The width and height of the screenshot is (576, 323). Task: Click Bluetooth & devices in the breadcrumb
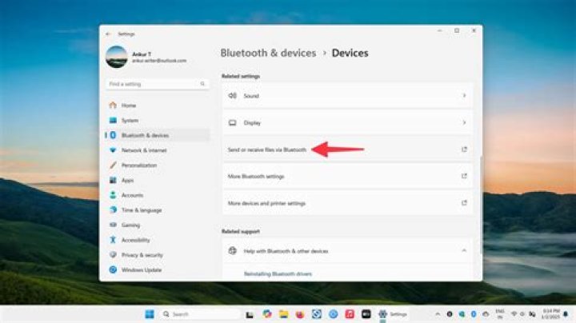point(268,54)
